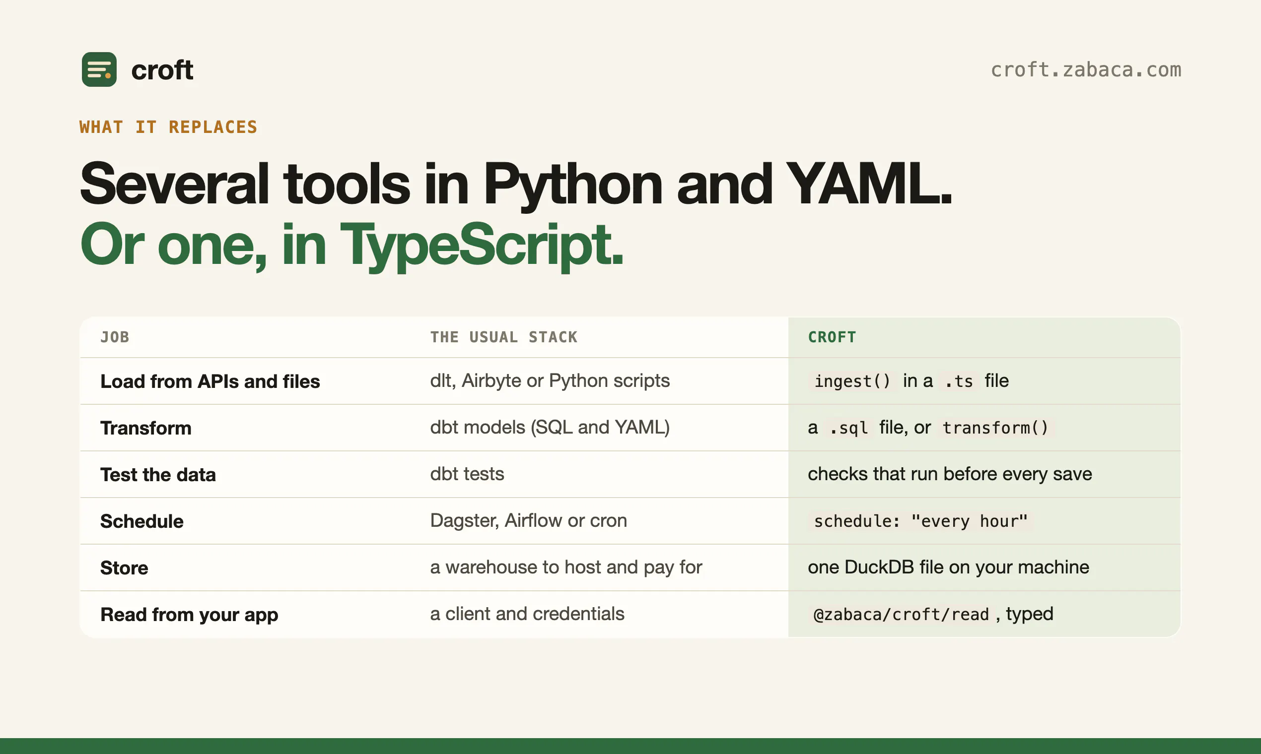Select the 'Test the data' row label
1261x754 pixels.
158,475
